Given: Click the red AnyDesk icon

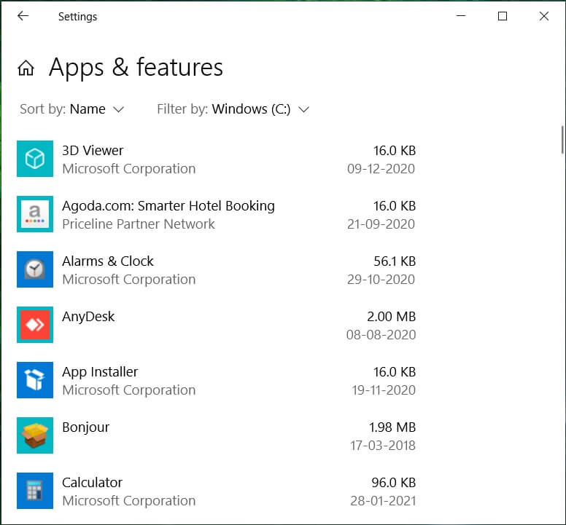Looking at the screenshot, I should coord(35,325).
